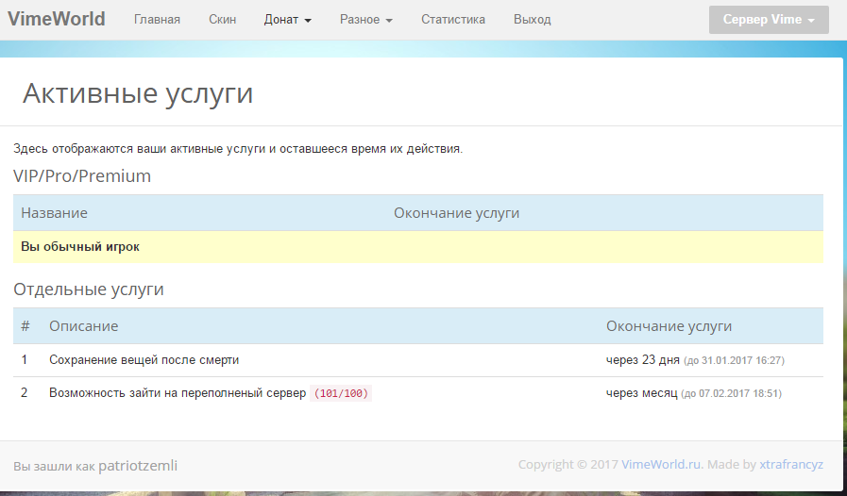Click the 31.01.2017 16:27 expiry date
This screenshot has width=847, height=496.
coord(735,361)
